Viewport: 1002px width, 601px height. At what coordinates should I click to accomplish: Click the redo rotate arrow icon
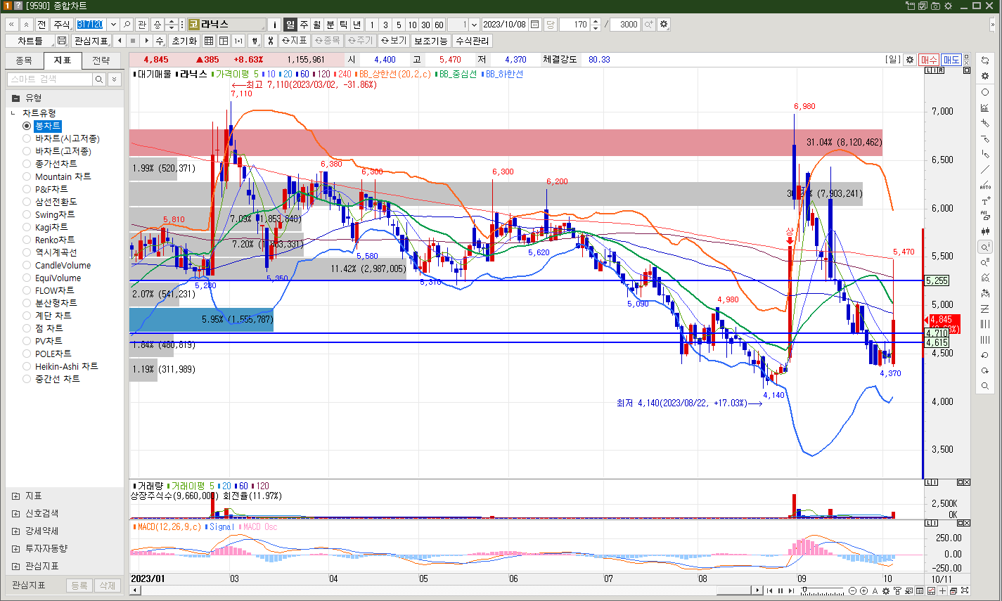985,370
